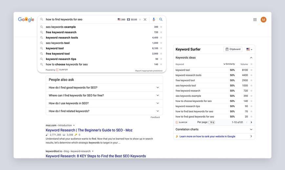Expand 'How do I find good keywords for SEO?'
This screenshot has height=170, width=285.
pos(104,88)
